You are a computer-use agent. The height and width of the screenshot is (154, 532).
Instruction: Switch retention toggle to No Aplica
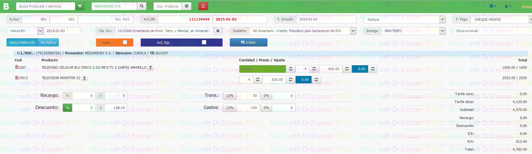pyautogui.click(x=48, y=43)
